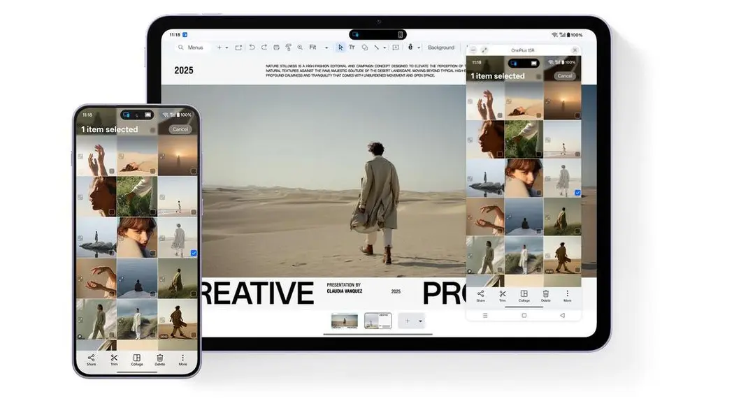The height and width of the screenshot is (401, 755).
Task: Select the Line tool
Action: point(377,48)
